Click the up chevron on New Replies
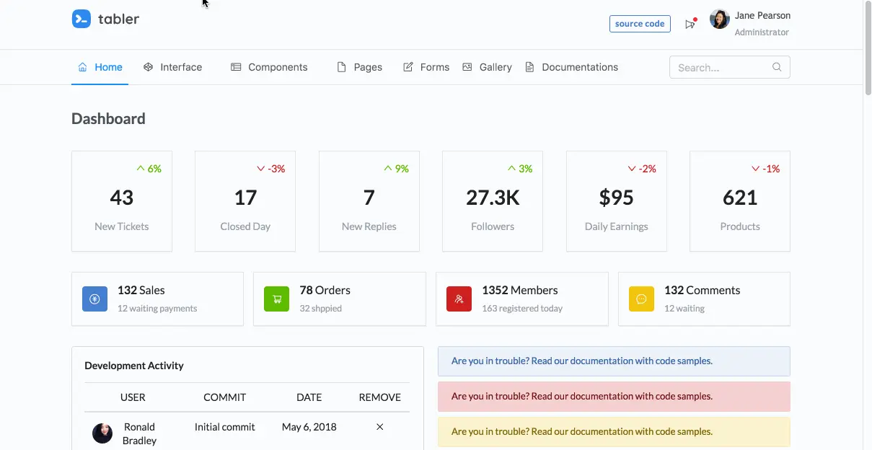872x450 pixels. coord(388,169)
